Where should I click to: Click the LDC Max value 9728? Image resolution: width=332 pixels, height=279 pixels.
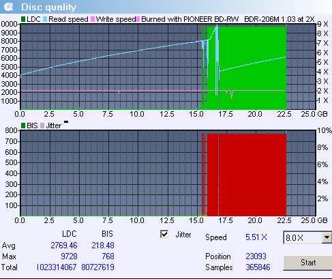[x=69, y=256]
